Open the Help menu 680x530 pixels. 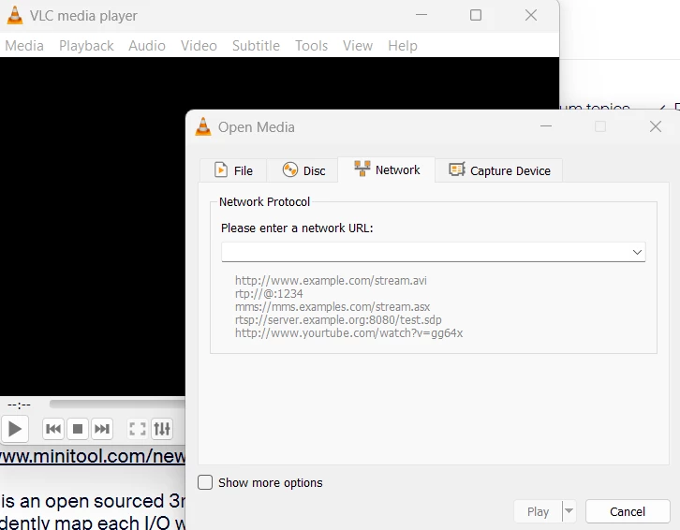coord(403,46)
